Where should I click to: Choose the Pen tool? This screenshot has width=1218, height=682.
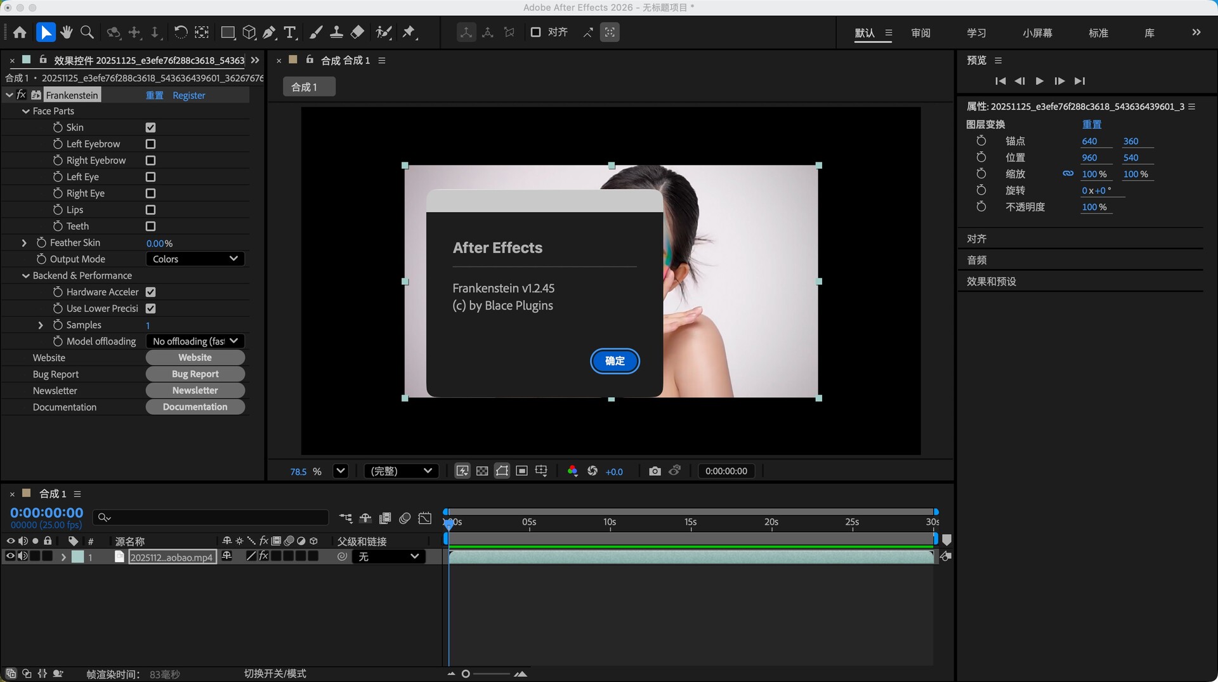[269, 32]
